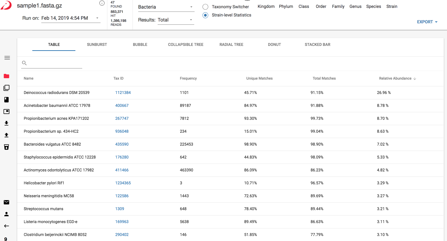Open Tax ID link 1234365
Screen dimensions: 447x241
coord(123,183)
